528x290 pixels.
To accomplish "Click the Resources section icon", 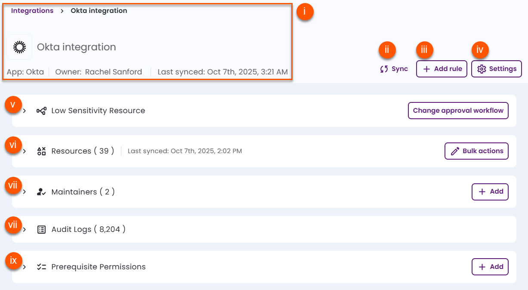I will pyautogui.click(x=41, y=151).
